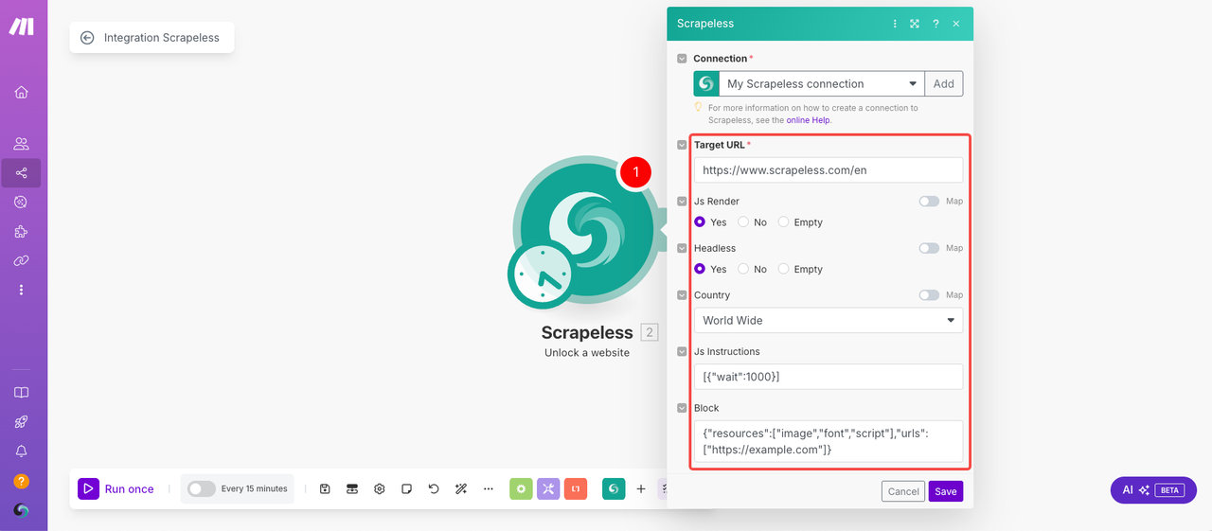Open the panel vertical dots menu
The height and width of the screenshot is (531, 1212).
pyautogui.click(x=895, y=24)
